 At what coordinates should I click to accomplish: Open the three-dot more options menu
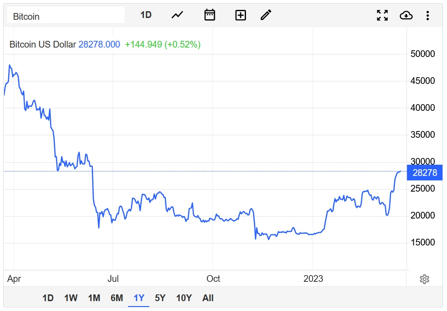click(x=427, y=15)
